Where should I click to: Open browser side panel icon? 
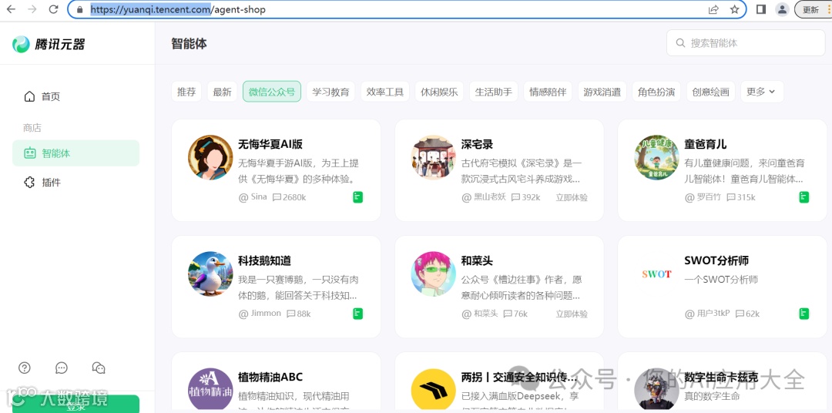pos(761,9)
